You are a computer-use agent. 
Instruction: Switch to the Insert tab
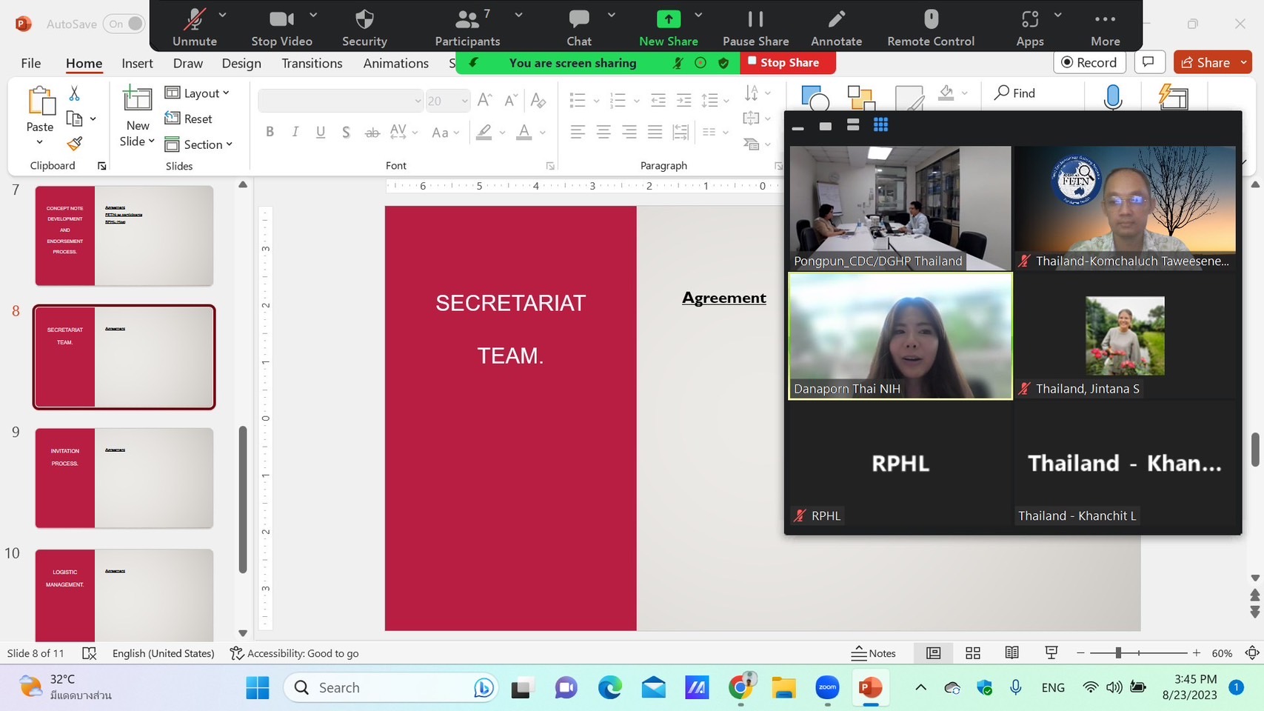[x=137, y=63]
